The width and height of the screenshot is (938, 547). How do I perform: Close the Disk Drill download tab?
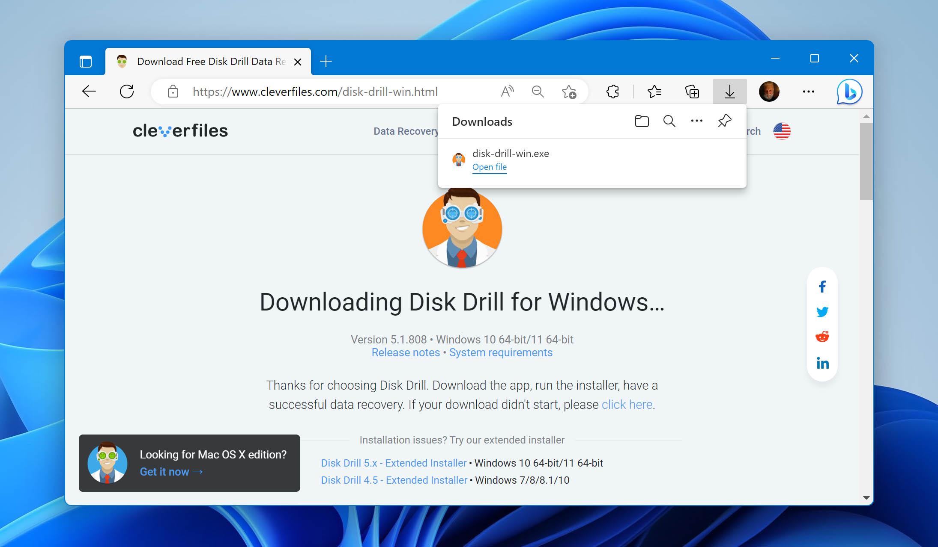[x=298, y=62]
